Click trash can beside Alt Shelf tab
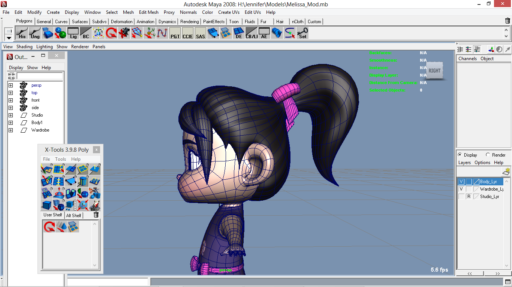The height and width of the screenshot is (287, 512). (96, 215)
